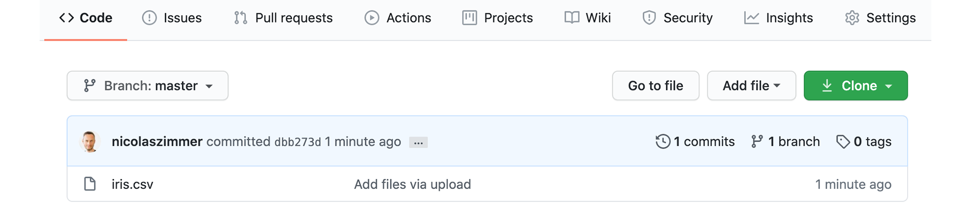Image resolution: width=971 pixels, height=213 pixels.
Task: Switch to the Issues tab
Action: point(172,18)
